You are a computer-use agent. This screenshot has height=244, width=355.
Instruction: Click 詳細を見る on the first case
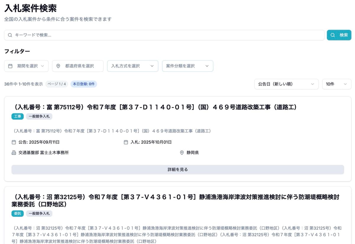pyautogui.click(x=177, y=169)
